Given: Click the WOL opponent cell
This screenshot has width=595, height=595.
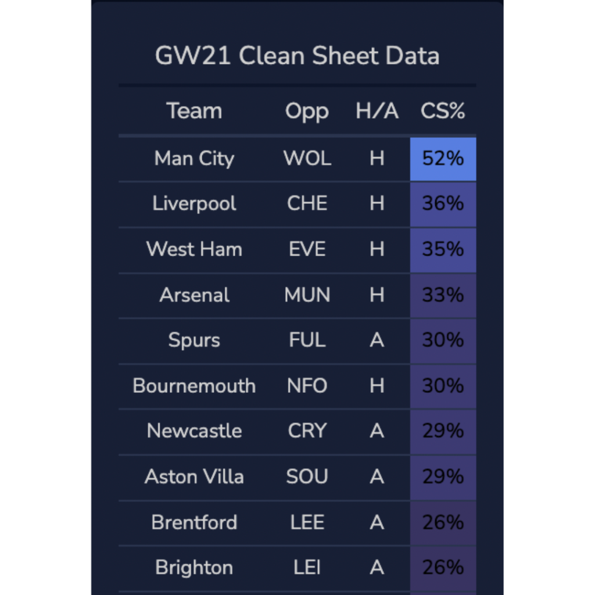Looking at the screenshot, I should (307, 159).
